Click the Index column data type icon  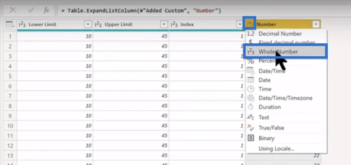tap(174, 25)
